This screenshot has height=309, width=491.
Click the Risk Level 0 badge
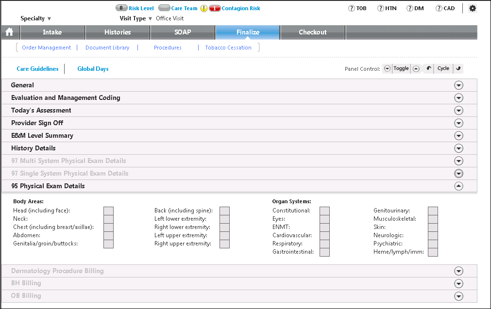(x=121, y=8)
